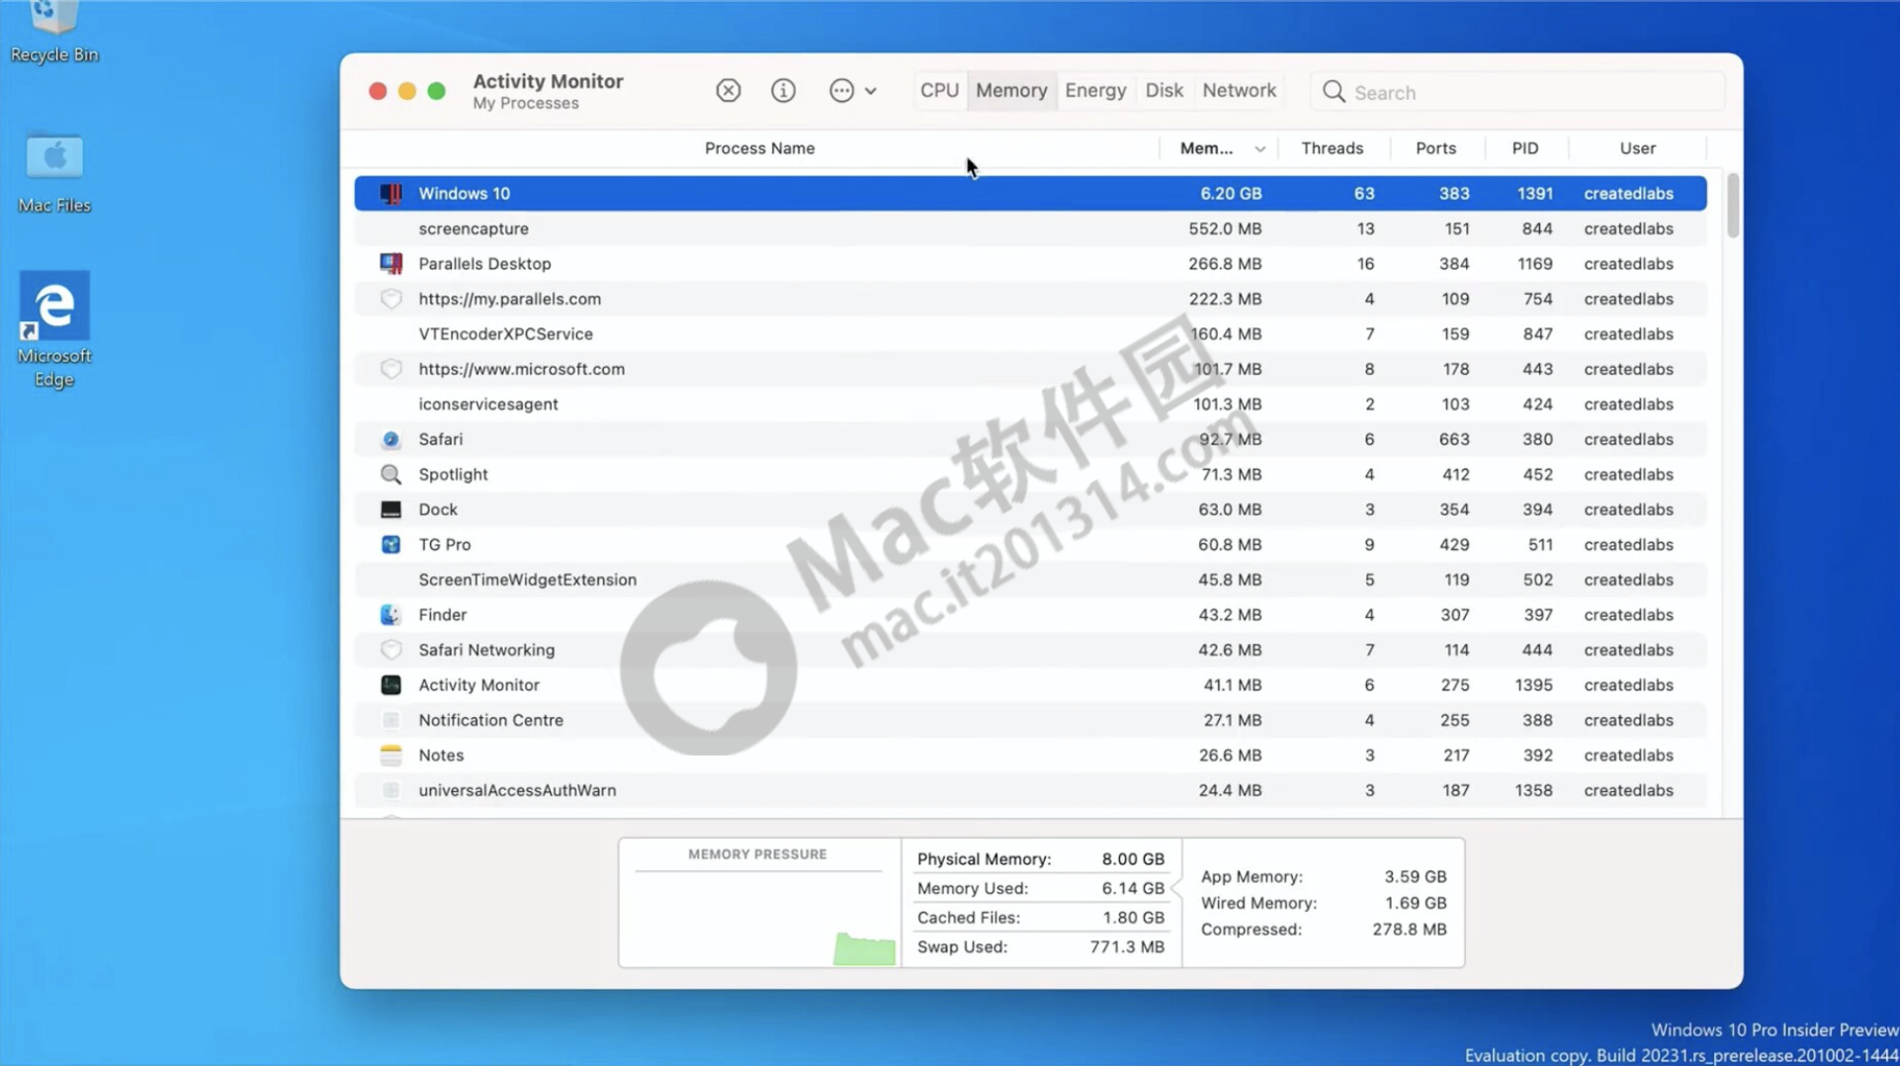Click the TG Pro 60.8 MB value
This screenshot has height=1066, width=1900.
(1230, 545)
